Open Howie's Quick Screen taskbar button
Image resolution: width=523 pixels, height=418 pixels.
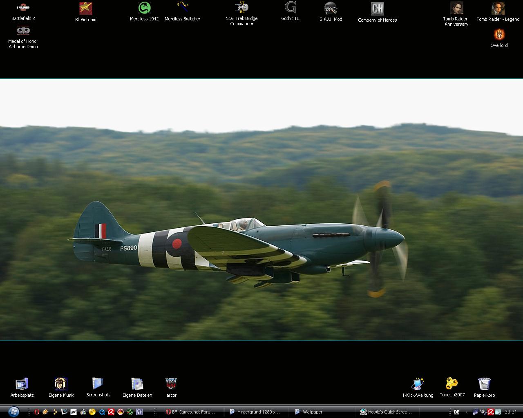387,412
